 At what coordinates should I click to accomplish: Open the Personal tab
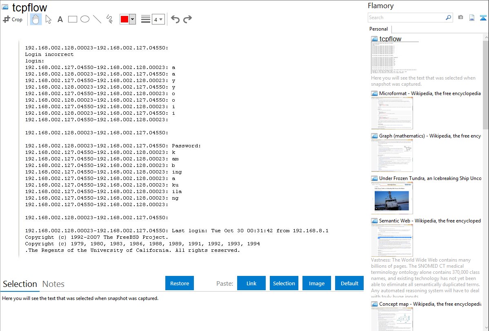pos(379,29)
